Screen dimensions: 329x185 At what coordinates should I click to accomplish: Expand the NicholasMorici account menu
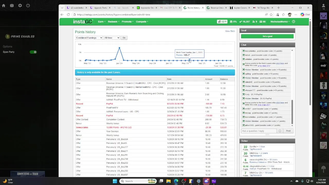280,22
